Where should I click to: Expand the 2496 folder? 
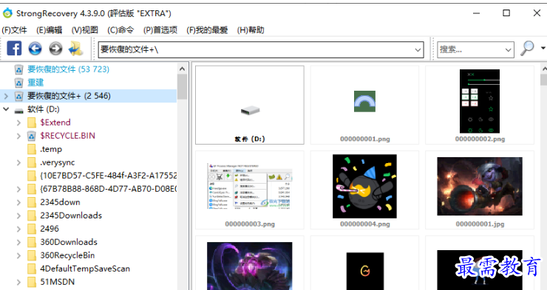18,229
